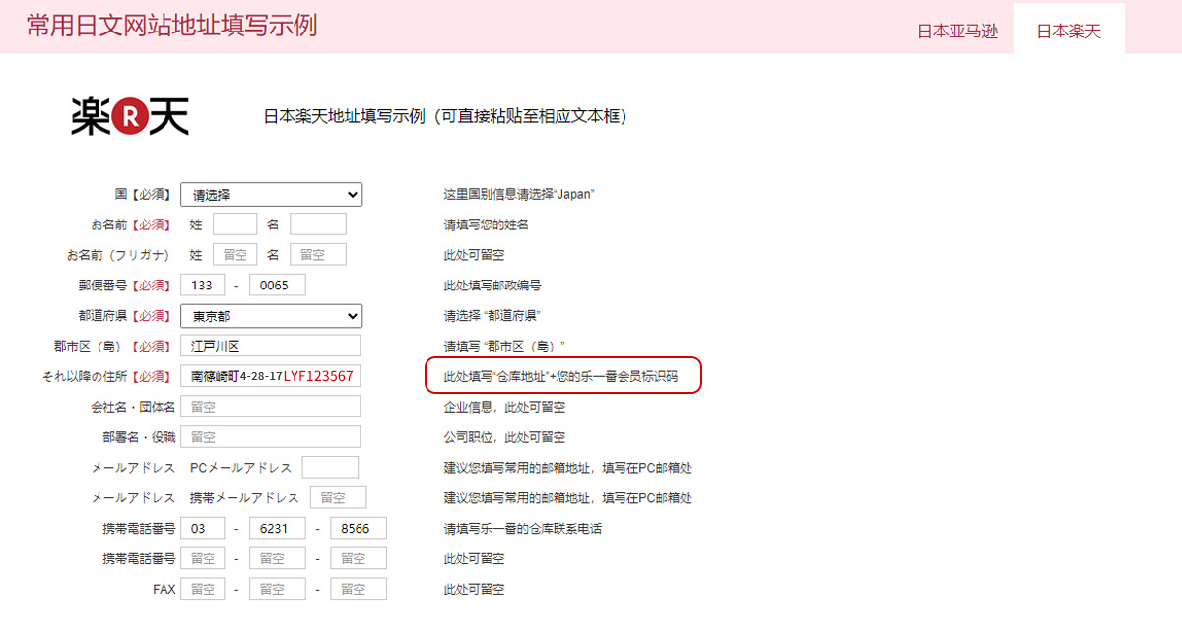
Task: Focus the PCメールアドレス input field
Action: pos(330,468)
